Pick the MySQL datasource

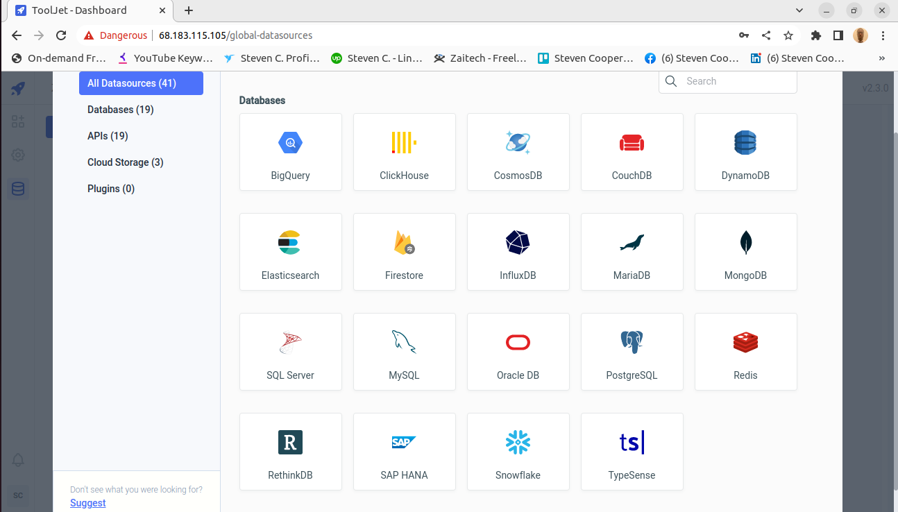coord(405,352)
